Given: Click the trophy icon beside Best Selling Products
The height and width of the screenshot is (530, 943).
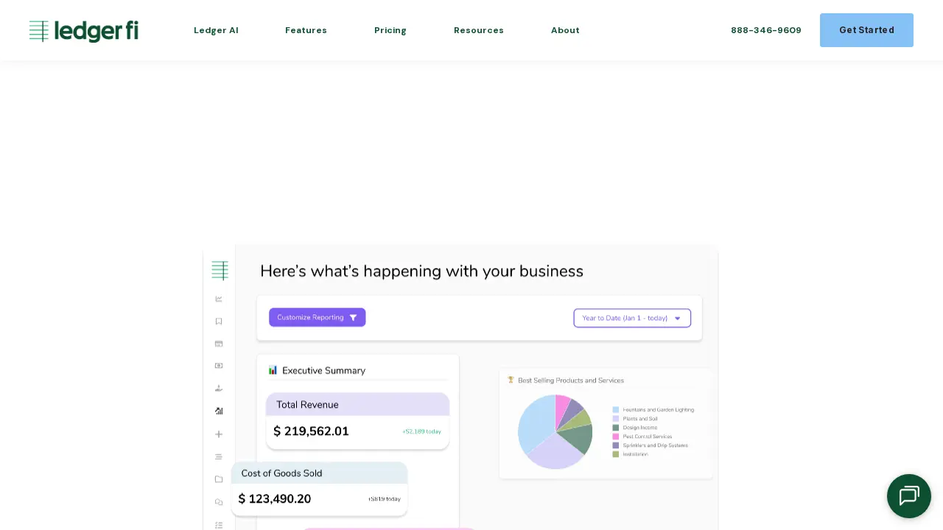Looking at the screenshot, I should pyautogui.click(x=511, y=380).
